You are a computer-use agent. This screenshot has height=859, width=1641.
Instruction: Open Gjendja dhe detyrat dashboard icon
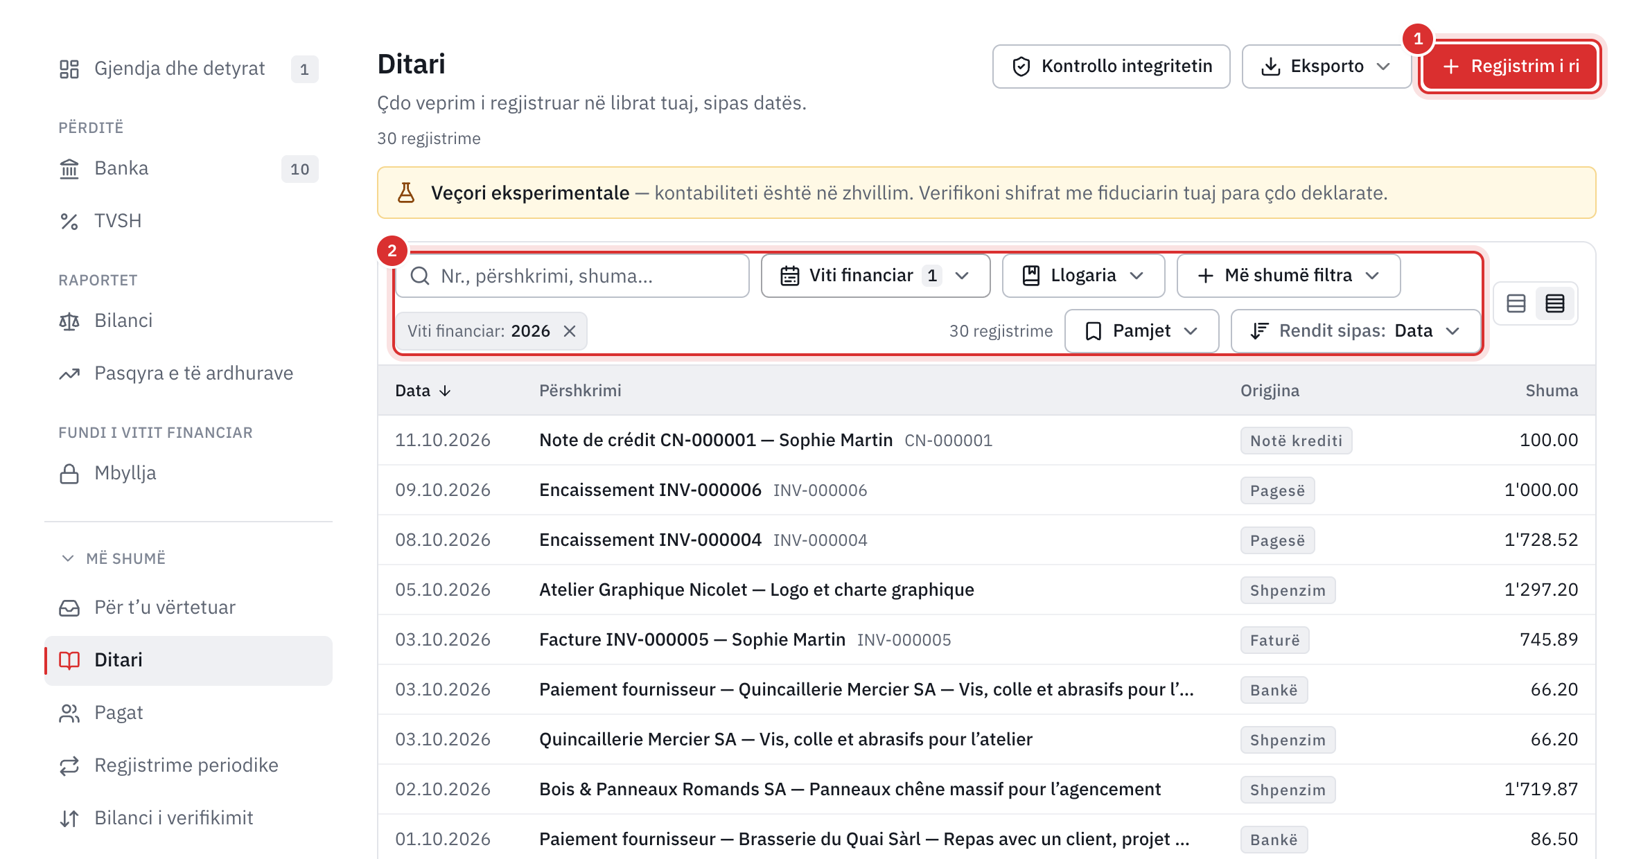click(69, 69)
